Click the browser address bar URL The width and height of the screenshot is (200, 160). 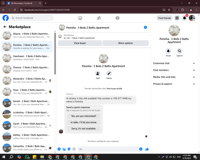(x=47, y=10)
